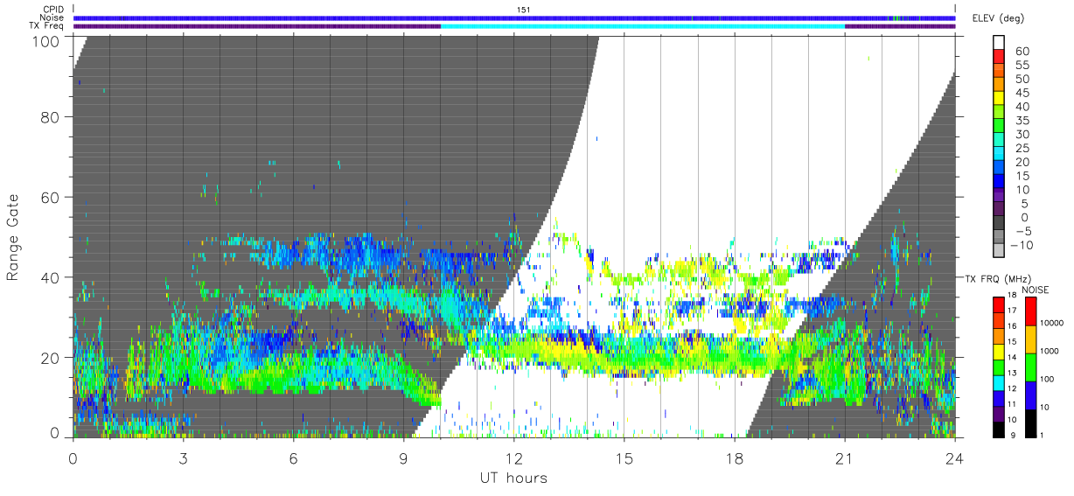Select the cyan 12-13 MHz TX FRQ swatch
The width and height of the screenshot is (1074, 496).
(x=997, y=381)
